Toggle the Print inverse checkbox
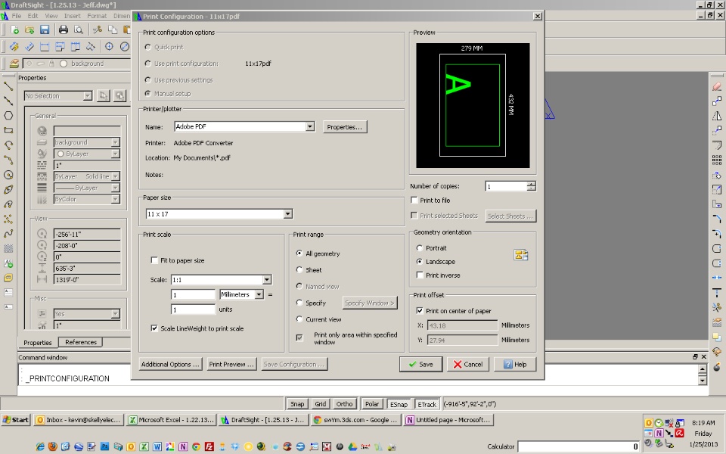This screenshot has height=454, width=726. tap(420, 275)
